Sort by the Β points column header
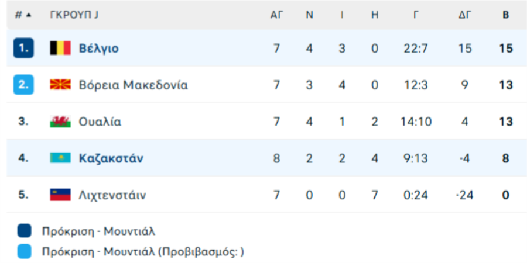This screenshot has height=263, width=527. click(505, 15)
